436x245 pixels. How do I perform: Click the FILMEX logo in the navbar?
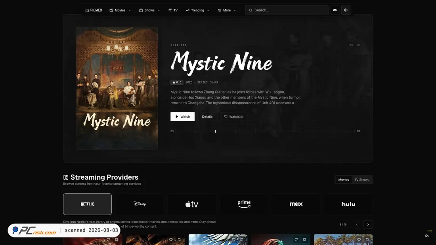(x=94, y=10)
